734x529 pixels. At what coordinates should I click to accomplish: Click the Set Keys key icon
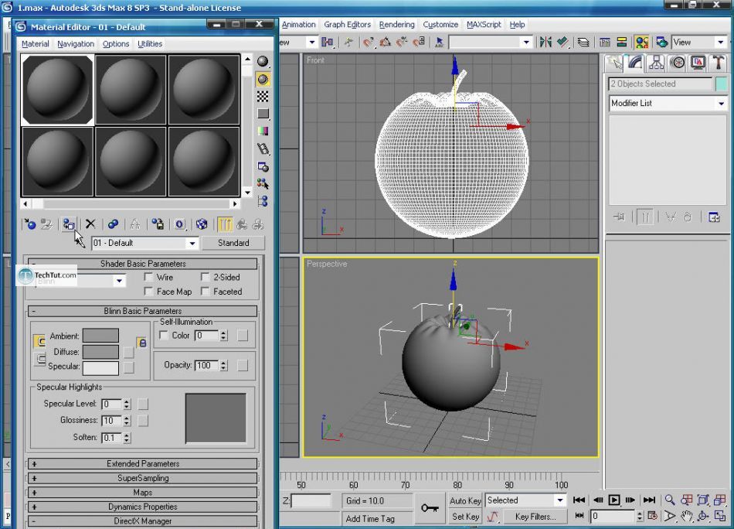(430, 508)
